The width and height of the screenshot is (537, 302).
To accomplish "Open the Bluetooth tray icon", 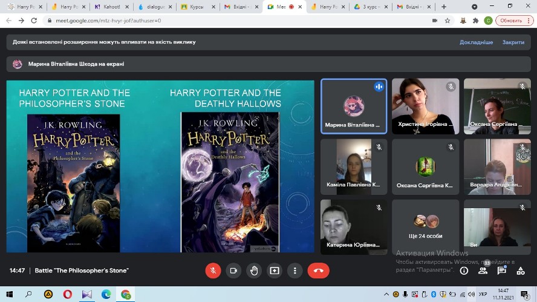I will point(433,294).
